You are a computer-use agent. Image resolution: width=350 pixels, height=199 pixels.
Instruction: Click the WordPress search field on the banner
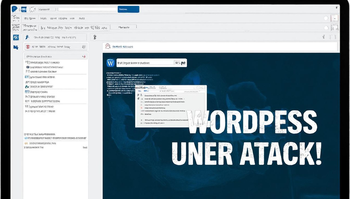[145, 63]
